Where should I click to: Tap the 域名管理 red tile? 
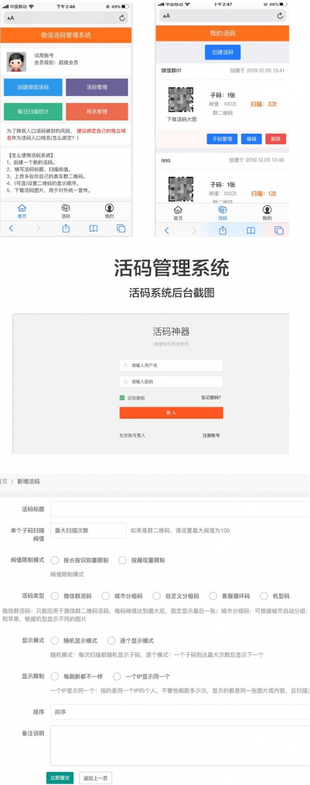coord(97,112)
